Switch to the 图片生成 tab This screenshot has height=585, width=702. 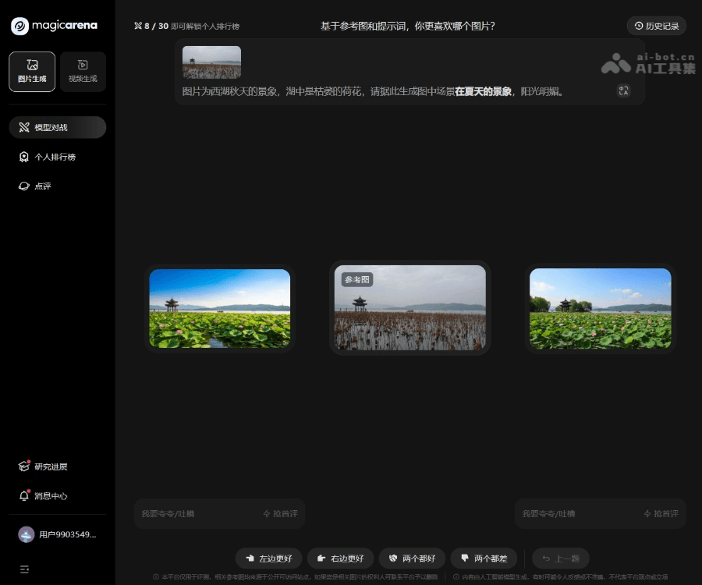coord(32,72)
